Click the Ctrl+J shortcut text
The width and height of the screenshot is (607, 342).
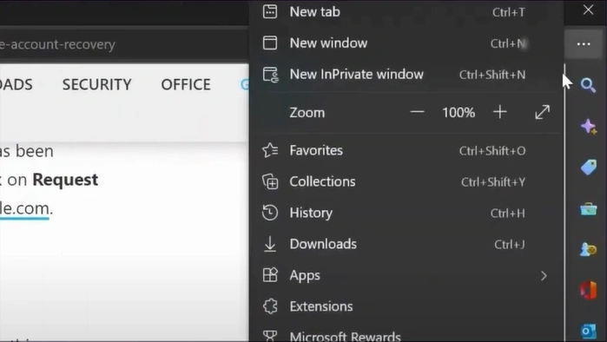point(510,245)
